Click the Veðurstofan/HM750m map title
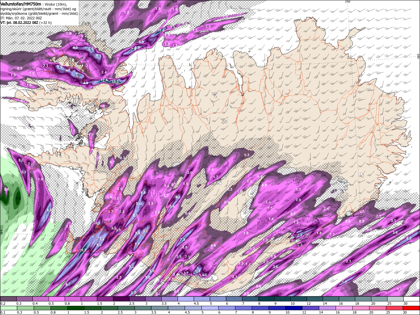420x315 pixels. click(x=21, y=4)
